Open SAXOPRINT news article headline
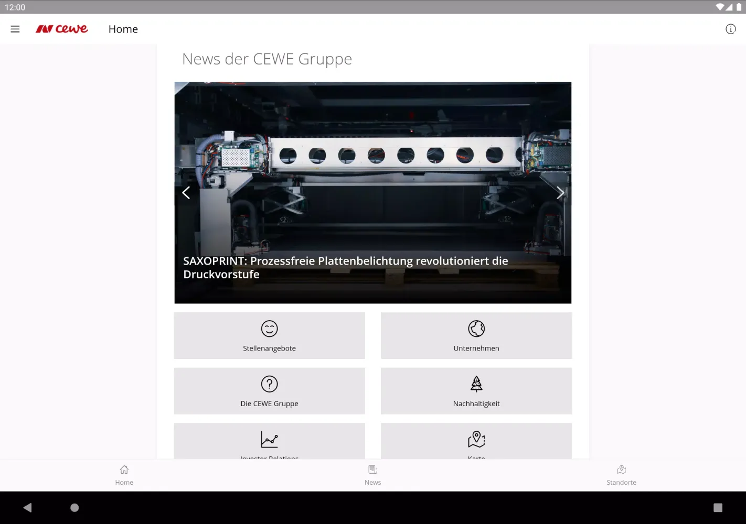 [x=345, y=268]
